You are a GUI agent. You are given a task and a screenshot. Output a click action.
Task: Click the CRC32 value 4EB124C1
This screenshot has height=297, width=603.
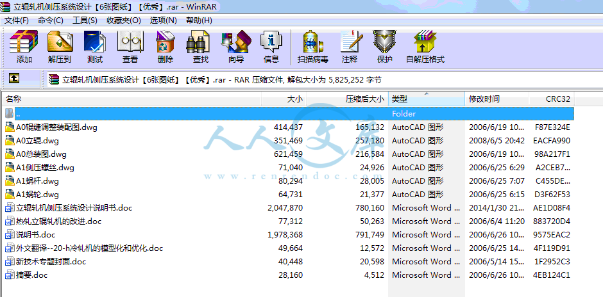552,275
